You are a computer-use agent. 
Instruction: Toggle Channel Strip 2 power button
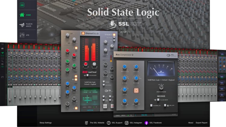coord(83,33)
